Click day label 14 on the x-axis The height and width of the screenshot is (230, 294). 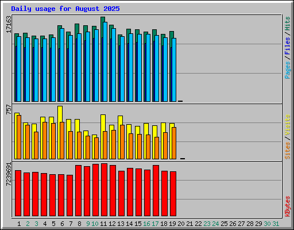point(129,224)
